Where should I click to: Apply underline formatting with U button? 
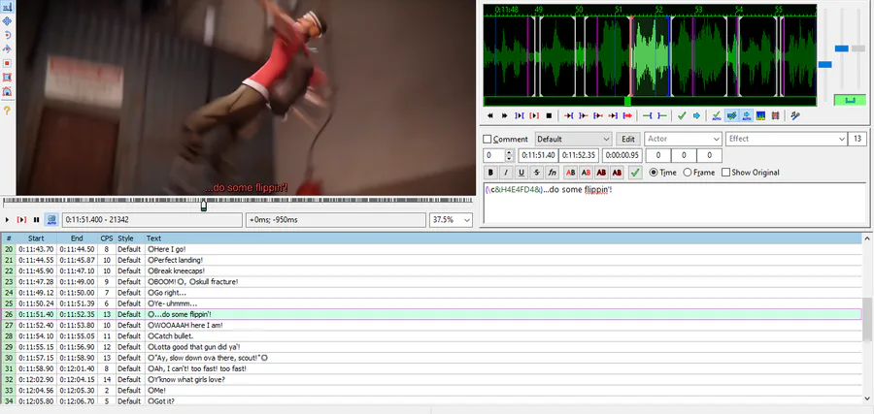click(x=521, y=173)
